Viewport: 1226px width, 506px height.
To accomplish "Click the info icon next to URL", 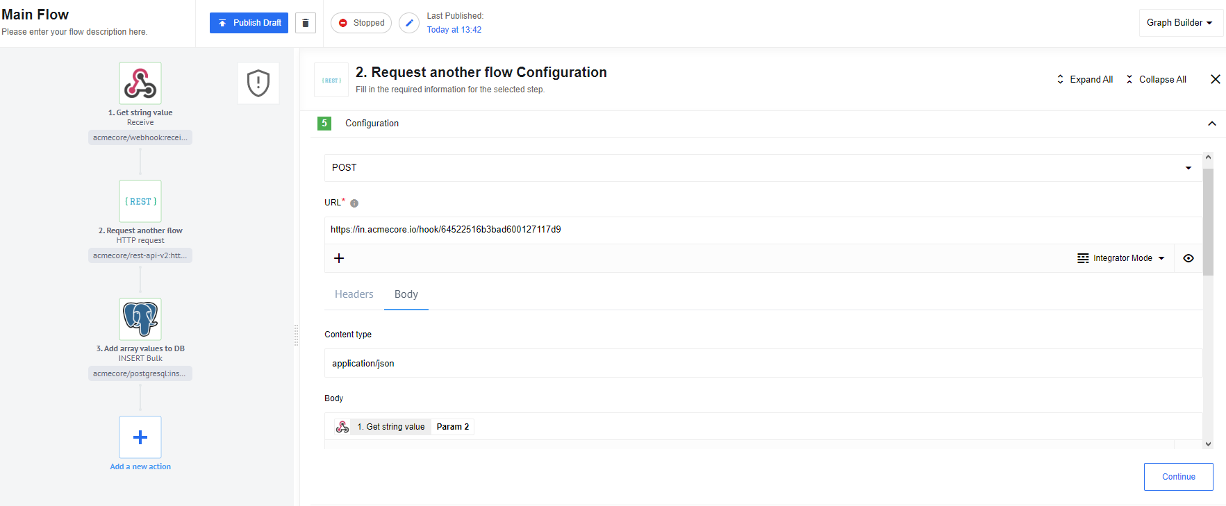I will point(354,203).
